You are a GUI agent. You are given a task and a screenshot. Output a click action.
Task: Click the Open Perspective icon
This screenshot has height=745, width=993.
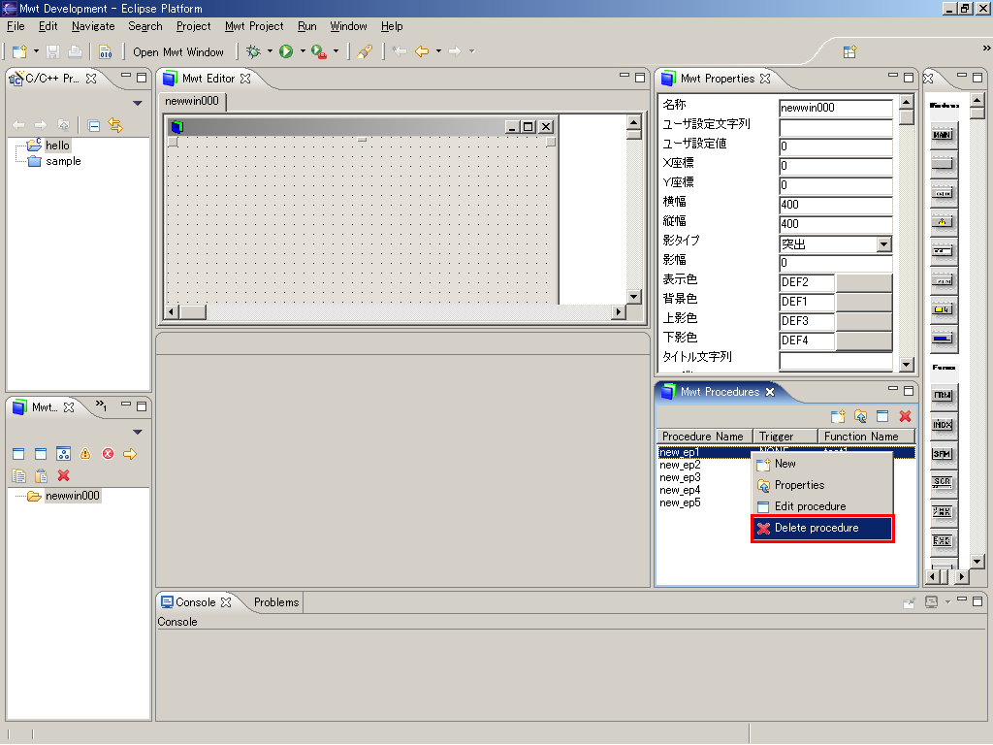(x=849, y=52)
